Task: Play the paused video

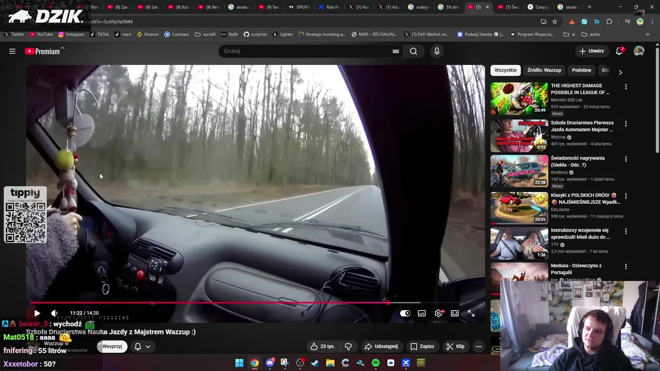Action: pos(37,313)
